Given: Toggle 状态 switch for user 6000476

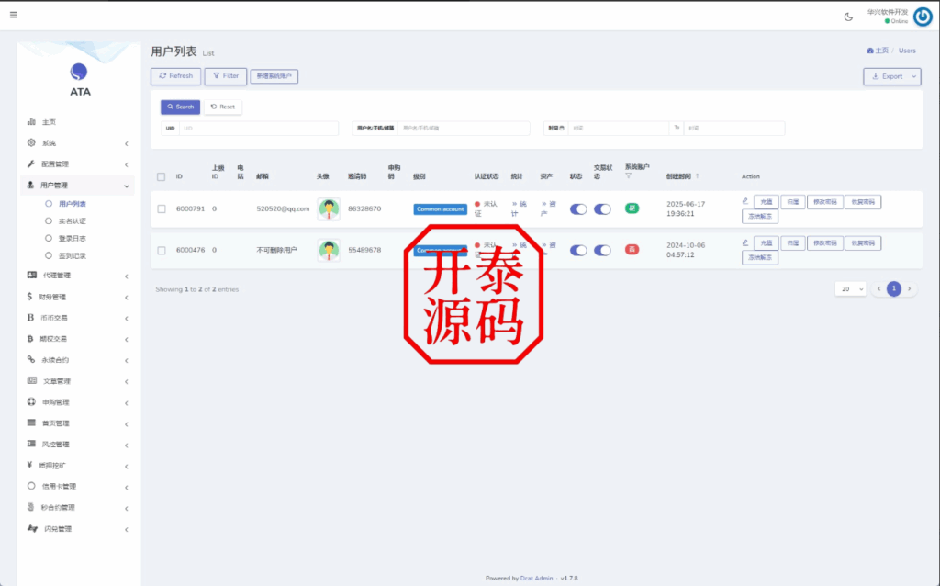Looking at the screenshot, I should 578,250.
